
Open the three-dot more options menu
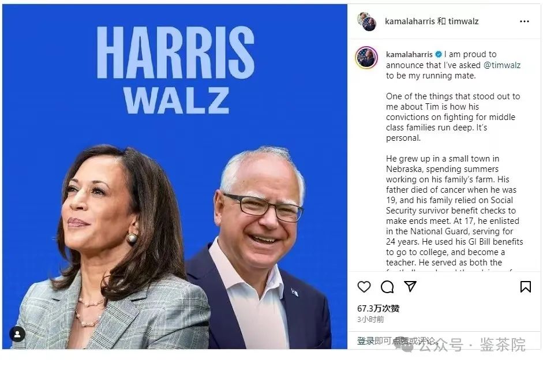pos(525,21)
